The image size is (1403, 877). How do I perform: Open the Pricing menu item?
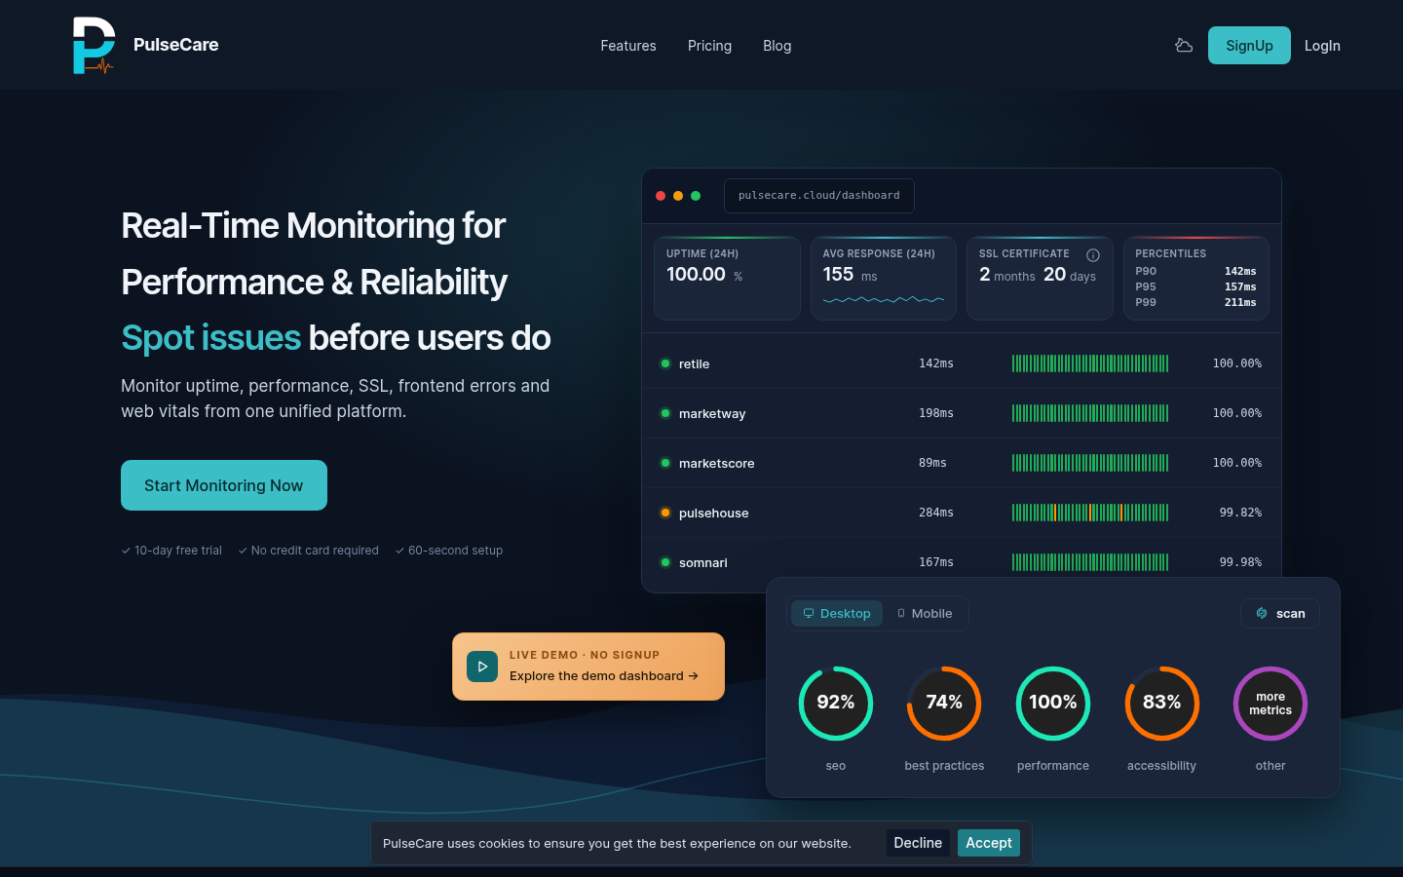[x=709, y=46]
